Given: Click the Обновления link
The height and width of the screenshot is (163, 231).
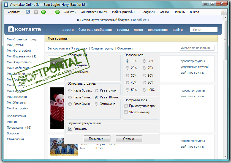Looking at the screenshot, I should click(126, 48).
